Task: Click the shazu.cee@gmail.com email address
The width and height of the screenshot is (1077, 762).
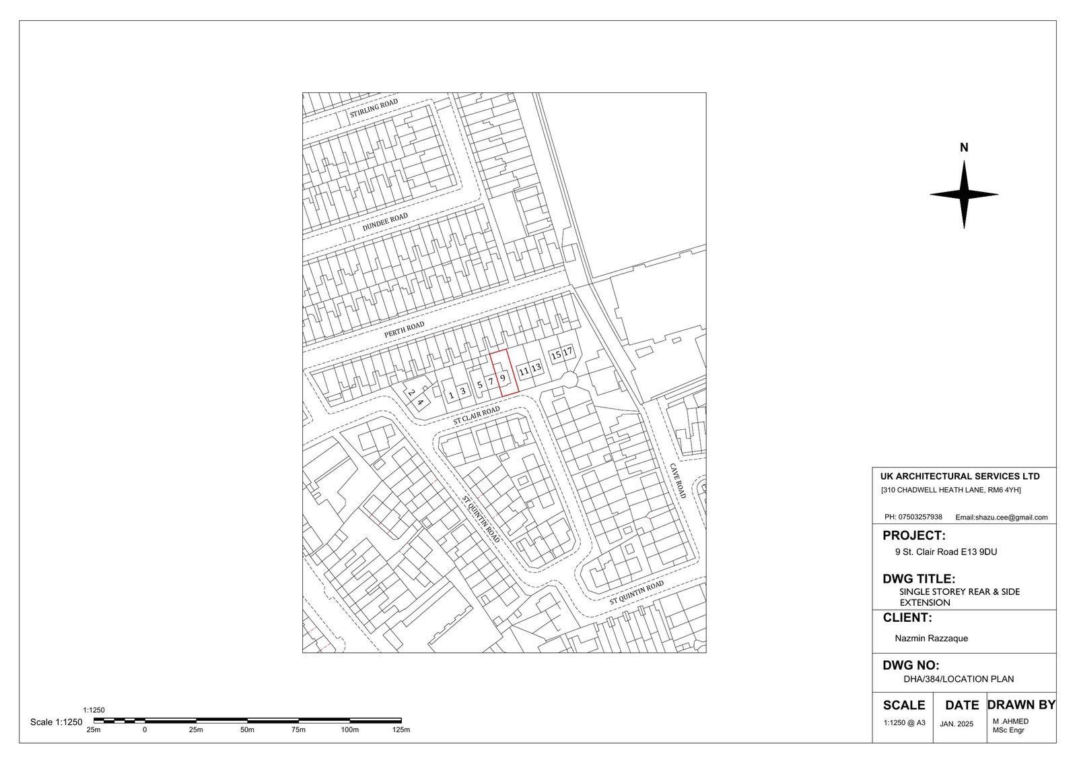Action: point(1001,517)
